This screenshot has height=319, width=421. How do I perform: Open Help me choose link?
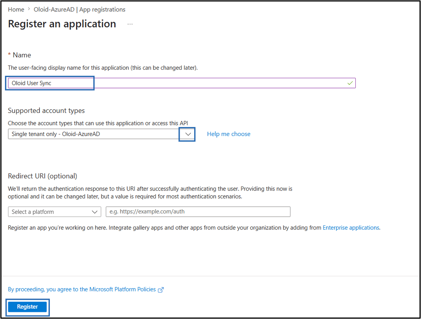pyautogui.click(x=229, y=134)
